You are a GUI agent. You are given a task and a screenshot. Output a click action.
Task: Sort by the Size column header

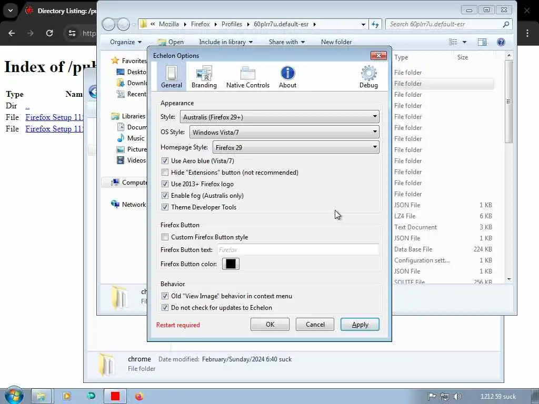[x=462, y=57]
